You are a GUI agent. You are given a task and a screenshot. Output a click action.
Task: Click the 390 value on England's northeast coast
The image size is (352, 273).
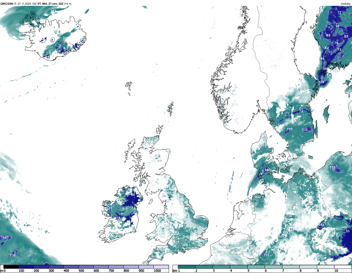(x=181, y=196)
